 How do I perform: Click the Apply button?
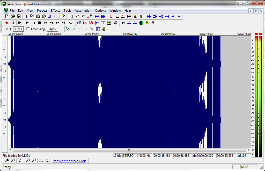[x=53, y=29]
